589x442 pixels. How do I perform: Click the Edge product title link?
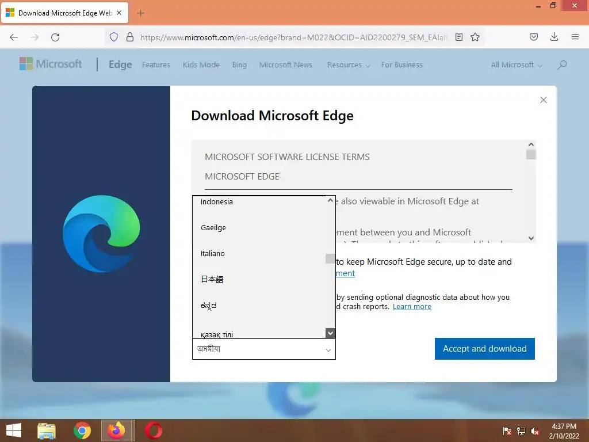tap(120, 64)
